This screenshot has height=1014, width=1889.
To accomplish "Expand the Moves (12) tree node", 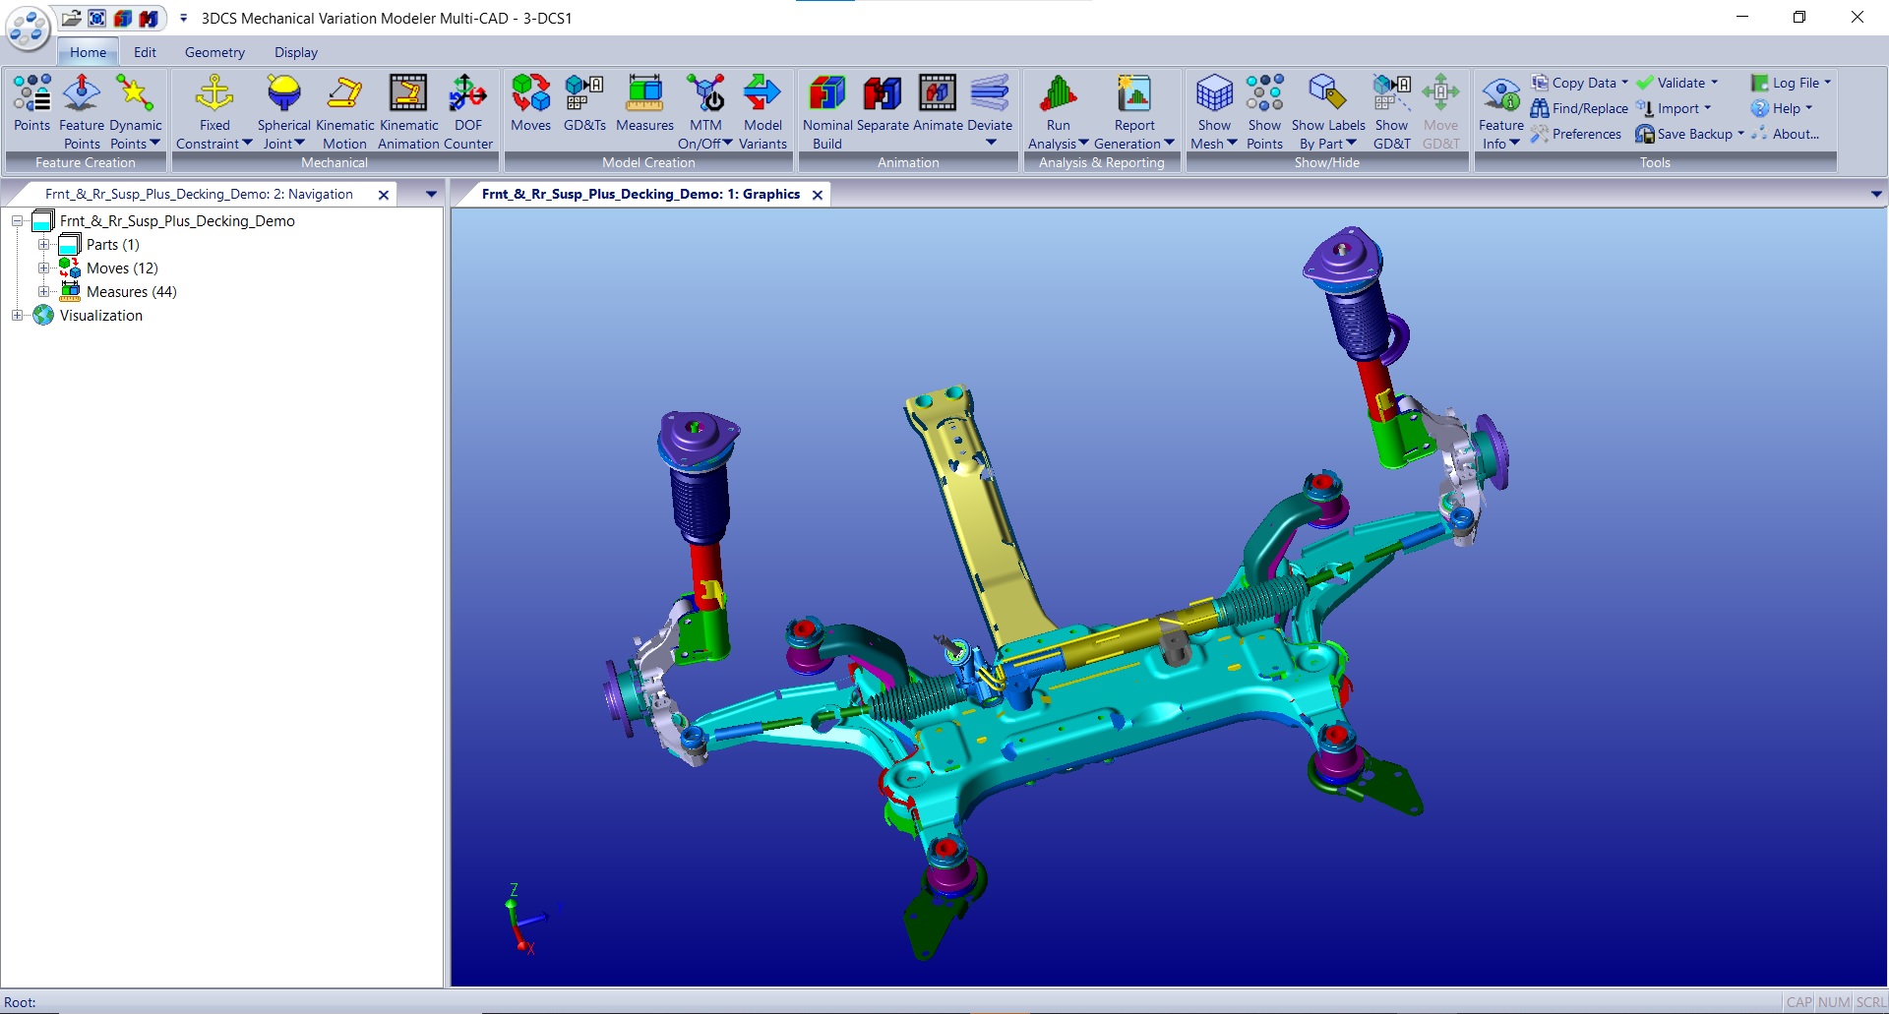I will click(42, 268).
